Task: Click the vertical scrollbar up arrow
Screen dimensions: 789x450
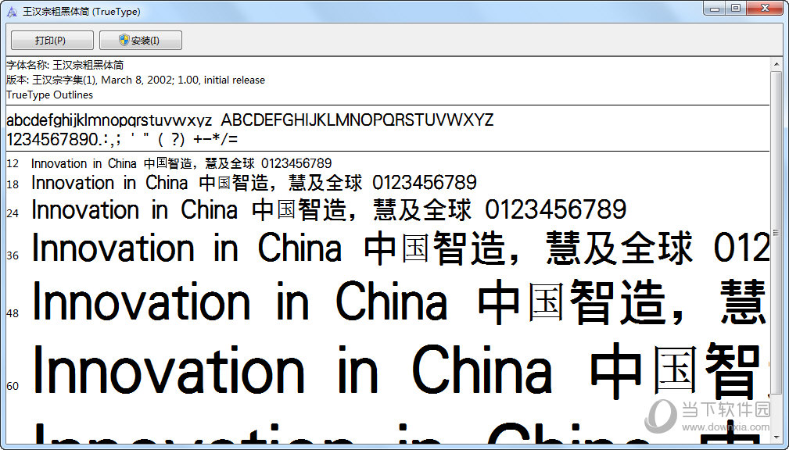Action: coord(776,62)
